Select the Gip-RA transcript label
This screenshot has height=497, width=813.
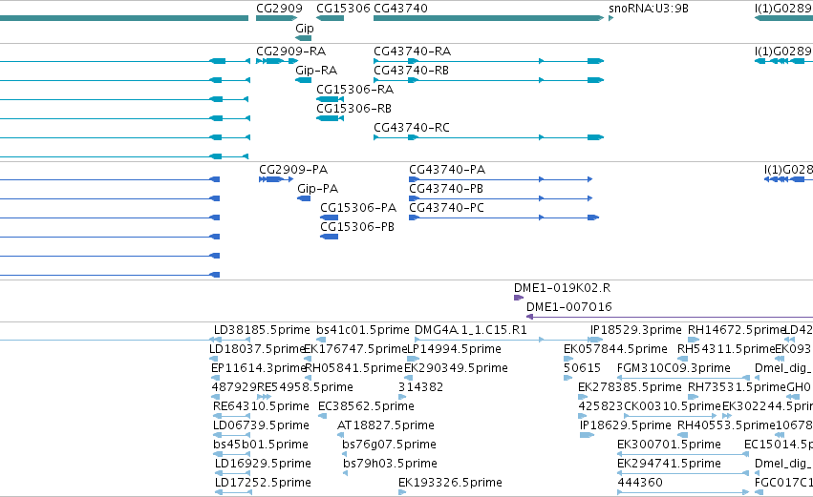pyautogui.click(x=316, y=71)
